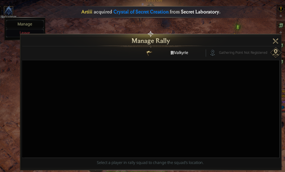Image resolution: width=285 pixels, height=172 pixels.
Task: Open the green diamond quest tracker icon
Action: [x=281, y=25]
